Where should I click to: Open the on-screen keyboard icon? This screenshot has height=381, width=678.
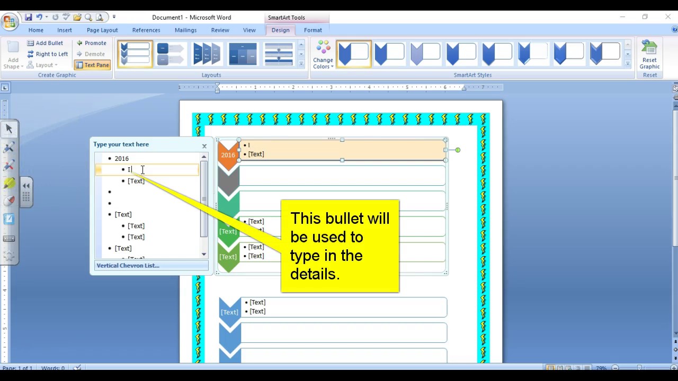[x=9, y=239]
